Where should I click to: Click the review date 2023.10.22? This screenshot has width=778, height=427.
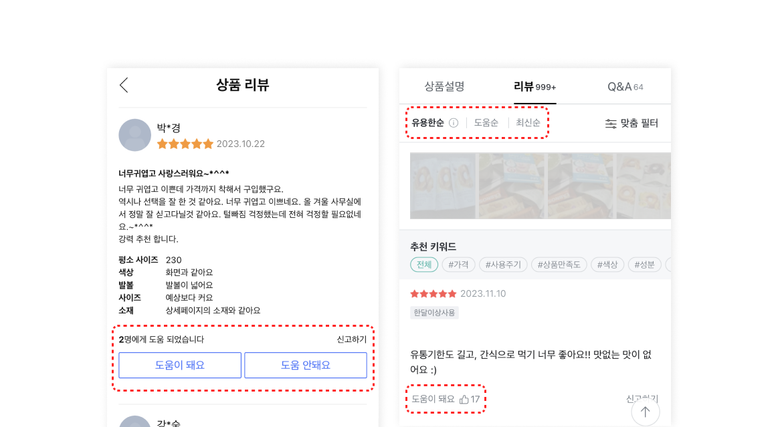pyautogui.click(x=241, y=144)
